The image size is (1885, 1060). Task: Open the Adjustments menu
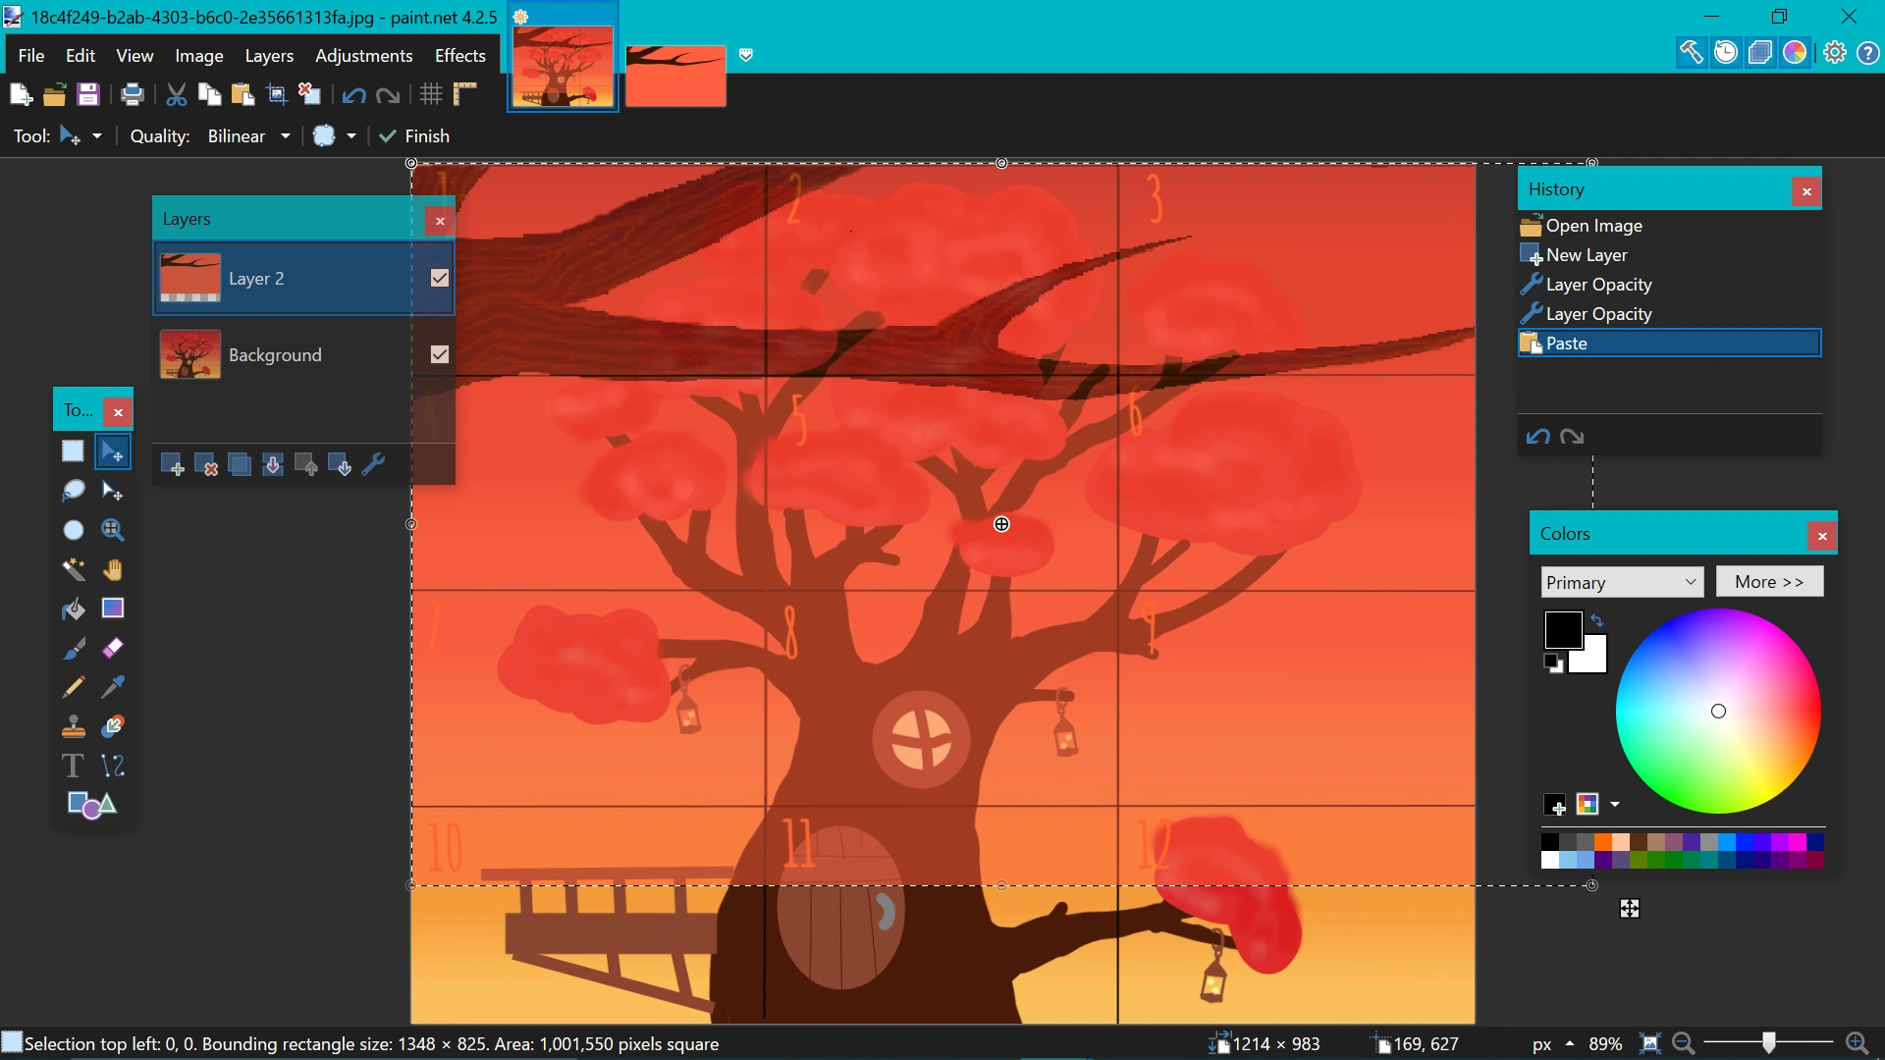click(363, 56)
